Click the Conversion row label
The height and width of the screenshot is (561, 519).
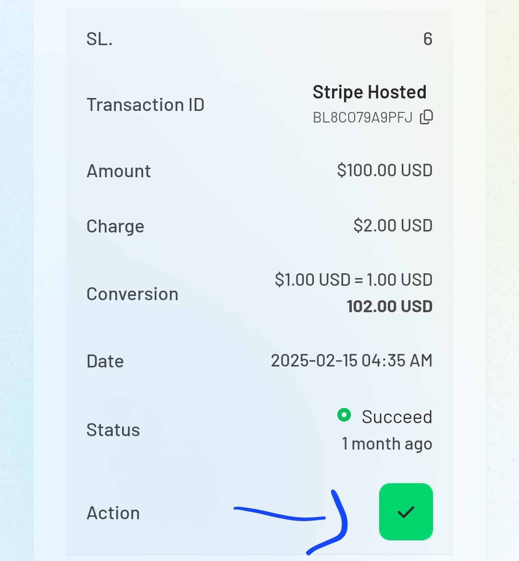[133, 294]
